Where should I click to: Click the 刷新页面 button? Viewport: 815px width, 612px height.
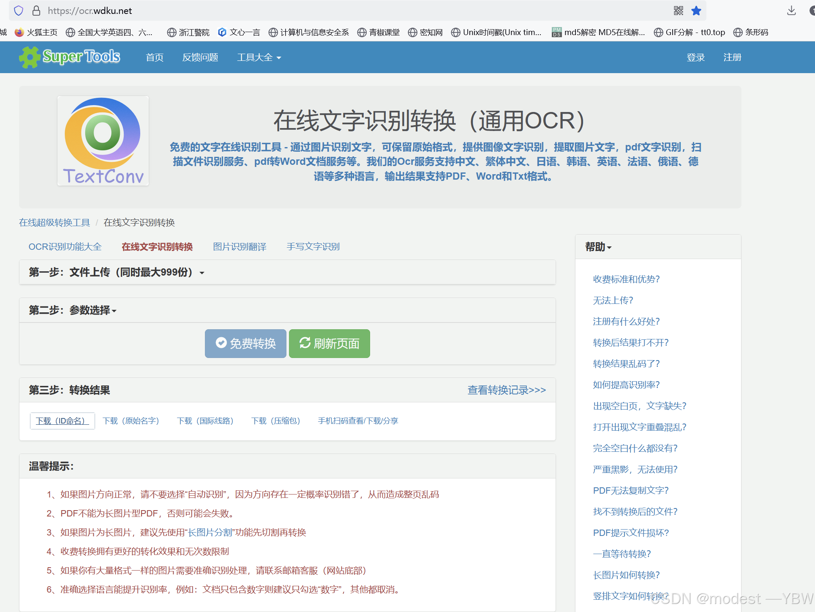click(330, 344)
